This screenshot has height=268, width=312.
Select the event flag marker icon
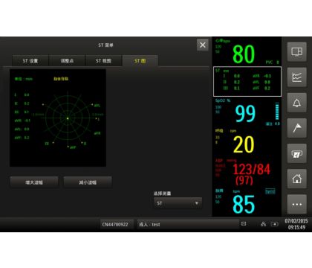coord(296,128)
